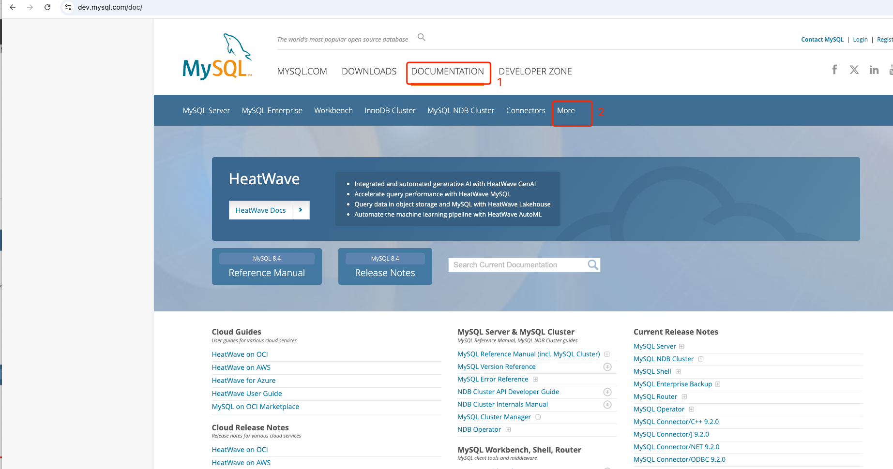Click the MySQL dolphin logo
The image size is (893, 469).
point(217,56)
